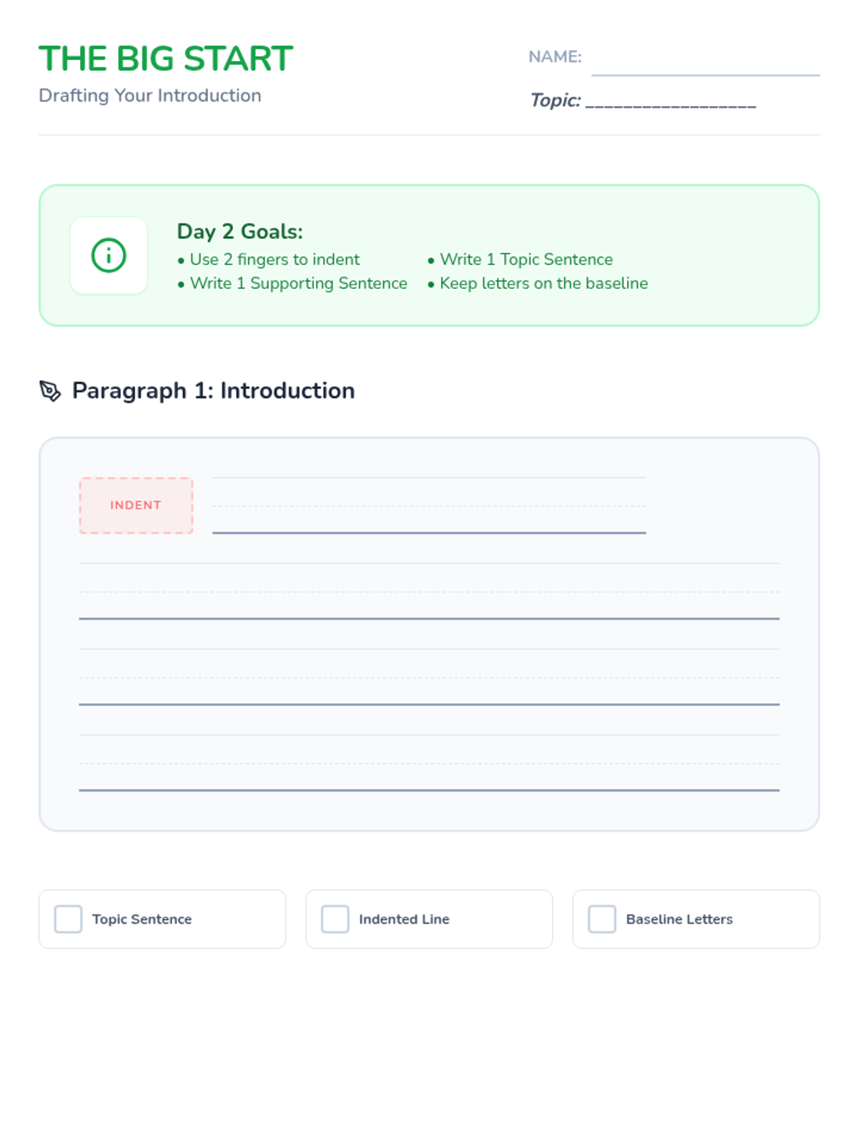The height and width of the screenshot is (1144, 858).
Task: Click the last writing line
Action: pyautogui.click(x=429, y=764)
